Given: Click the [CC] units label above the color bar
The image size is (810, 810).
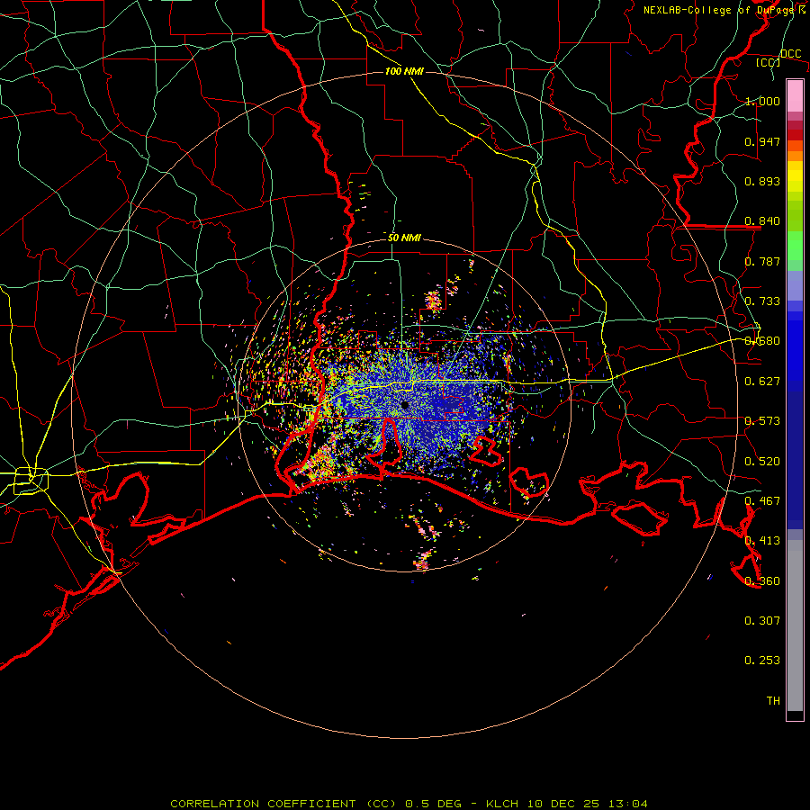Looking at the screenshot, I should (768, 62).
